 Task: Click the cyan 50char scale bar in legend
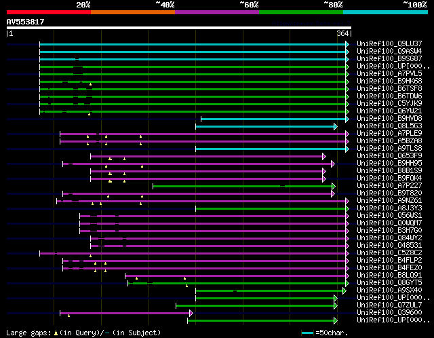tap(307, 333)
